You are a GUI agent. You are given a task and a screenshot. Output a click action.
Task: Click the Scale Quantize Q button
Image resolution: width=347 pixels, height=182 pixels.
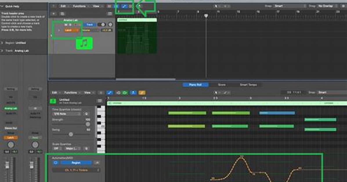pos(86,149)
